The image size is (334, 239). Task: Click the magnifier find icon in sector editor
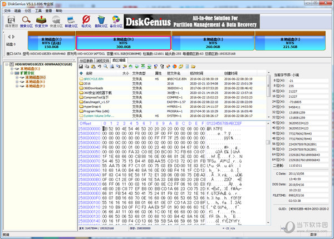[x=106, y=67]
